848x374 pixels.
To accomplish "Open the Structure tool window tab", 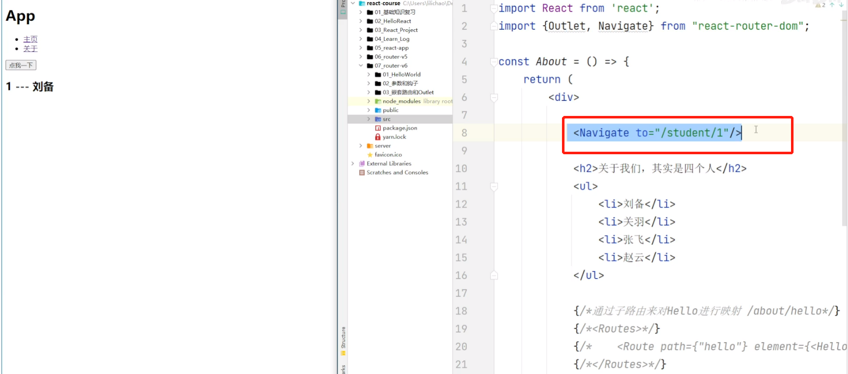I will (x=343, y=341).
